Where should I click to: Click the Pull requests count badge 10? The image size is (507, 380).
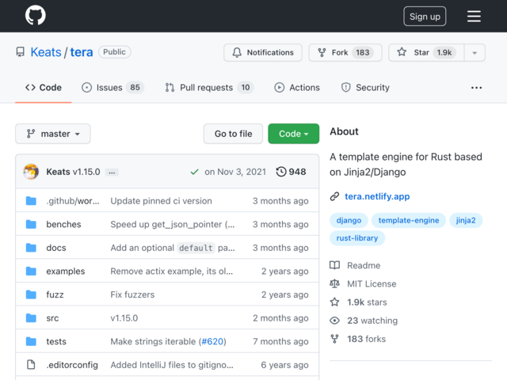[246, 88]
